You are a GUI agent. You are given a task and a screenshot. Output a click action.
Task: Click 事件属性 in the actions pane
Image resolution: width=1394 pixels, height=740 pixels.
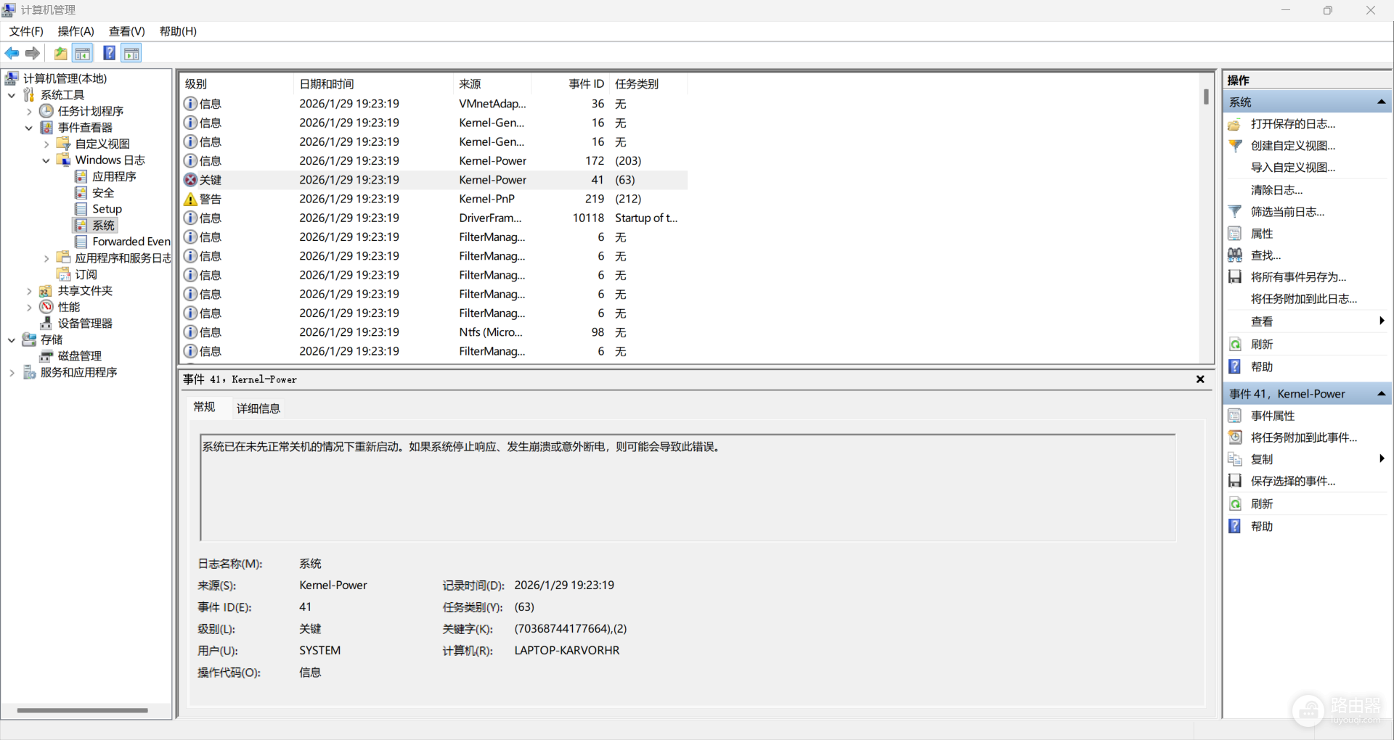click(1273, 416)
